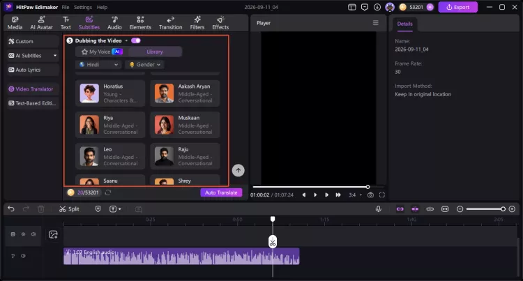523x281 pixels.
Task: Select Custom subtitles option
Action: point(32,41)
